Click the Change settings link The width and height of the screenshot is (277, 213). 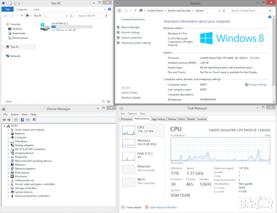coord(257,84)
